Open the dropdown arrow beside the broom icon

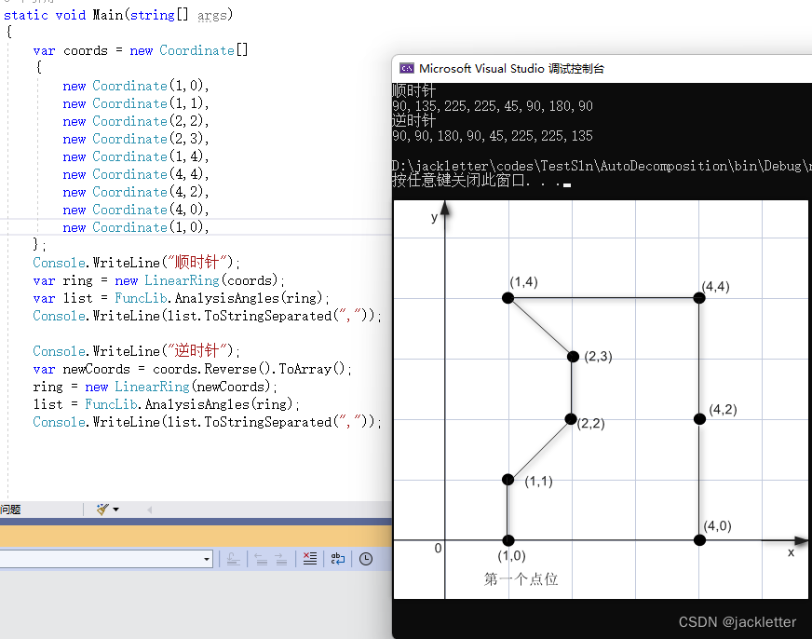[115, 510]
